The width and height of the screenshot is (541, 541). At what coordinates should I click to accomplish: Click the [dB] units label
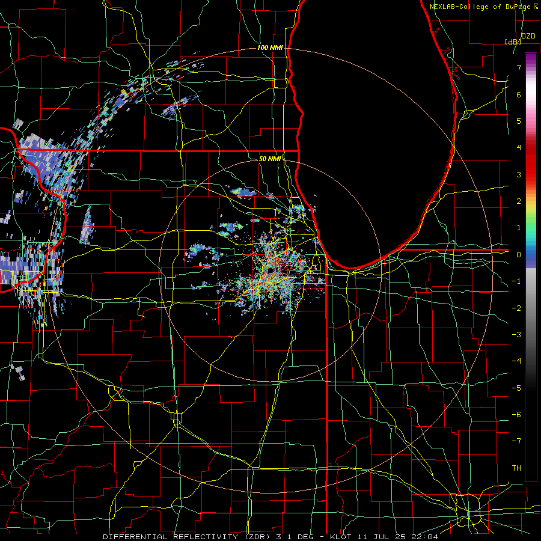click(x=513, y=41)
